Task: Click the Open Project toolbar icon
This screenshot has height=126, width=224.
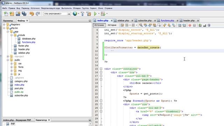Action: pos(18,14)
